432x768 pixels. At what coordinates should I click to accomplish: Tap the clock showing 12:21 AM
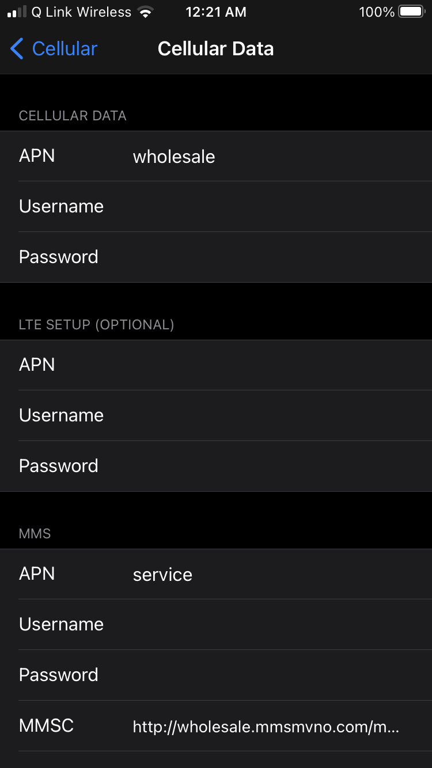pyautogui.click(x=216, y=12)
